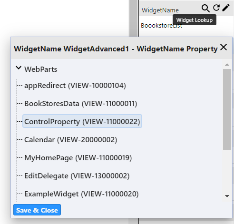234x224 pixels.
Task: Click the widget list scrollbar thumb
Action: tap(227, 109)
